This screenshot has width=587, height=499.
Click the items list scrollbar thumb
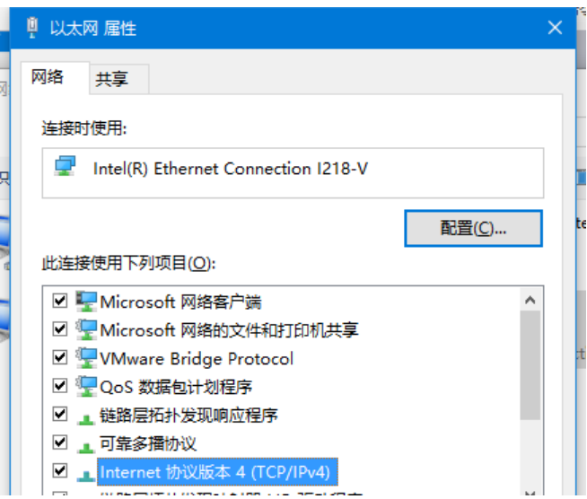tap(530, 365)
